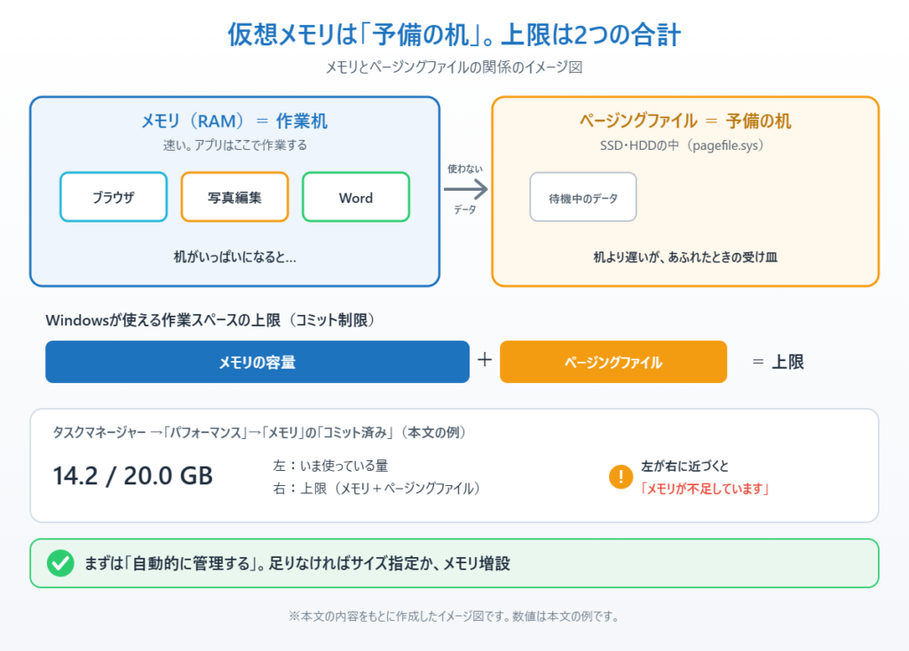This screenshot has height=651, width=909.
Task: Click the green checkmark icon
Action: pos(60,563)
